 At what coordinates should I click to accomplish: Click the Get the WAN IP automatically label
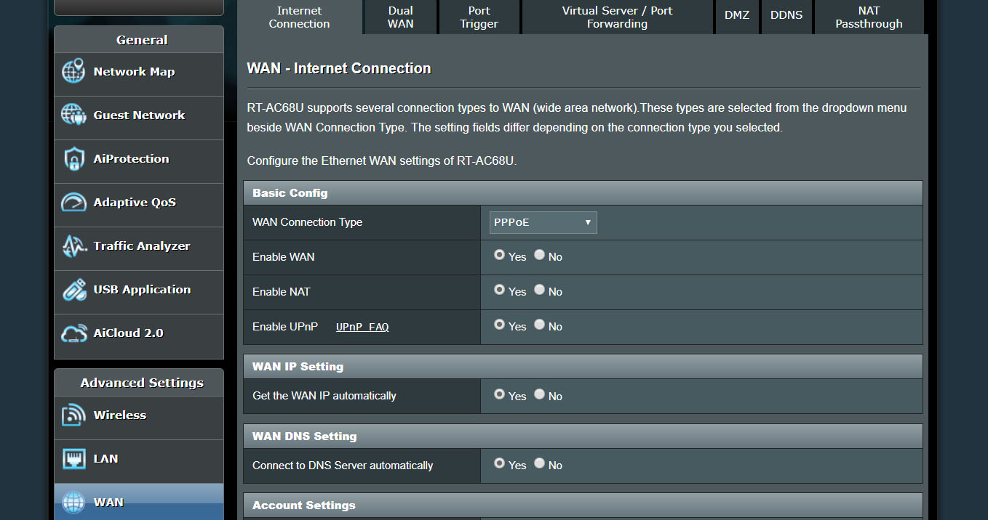coord(324,396)
